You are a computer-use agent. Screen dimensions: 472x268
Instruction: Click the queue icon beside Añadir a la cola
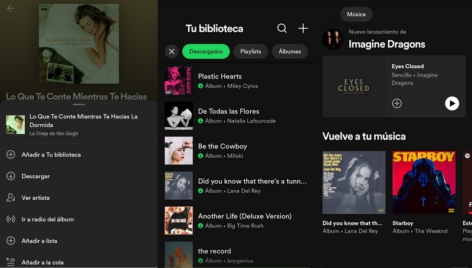coord(10,262)
